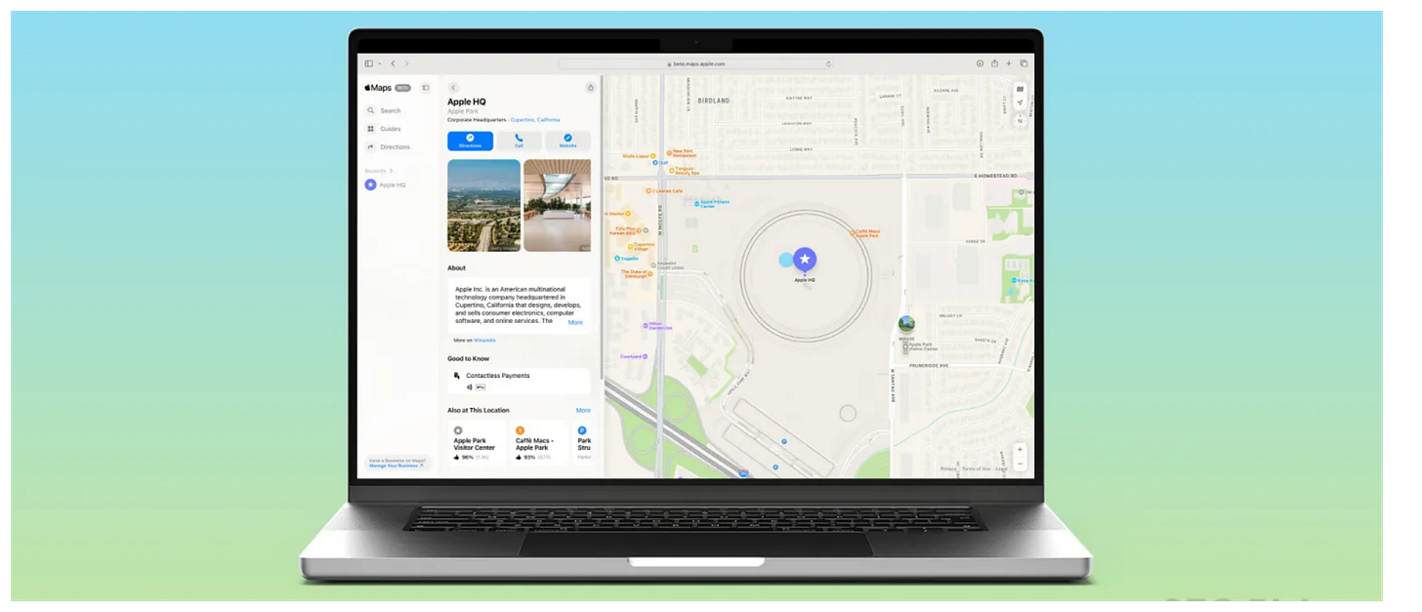Select the Hilton Garden Inn map pin
This screenshot has width=1422, height=612.
click(645, 326)
